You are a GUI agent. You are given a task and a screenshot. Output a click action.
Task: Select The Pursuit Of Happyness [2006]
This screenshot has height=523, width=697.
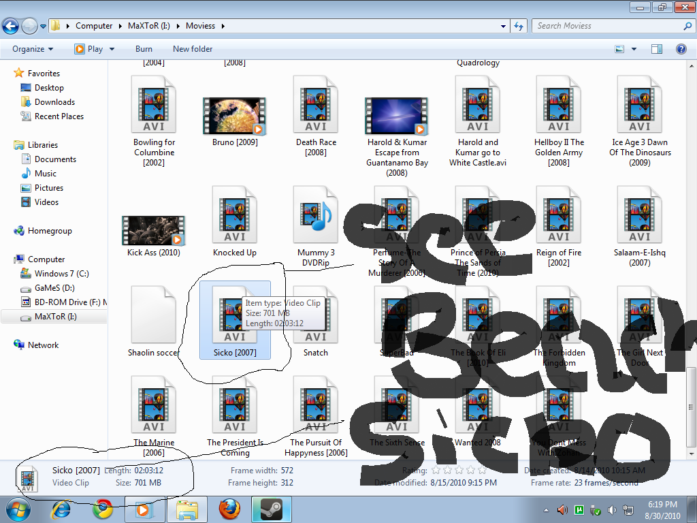pyautogui.click(x=316, y=417)
